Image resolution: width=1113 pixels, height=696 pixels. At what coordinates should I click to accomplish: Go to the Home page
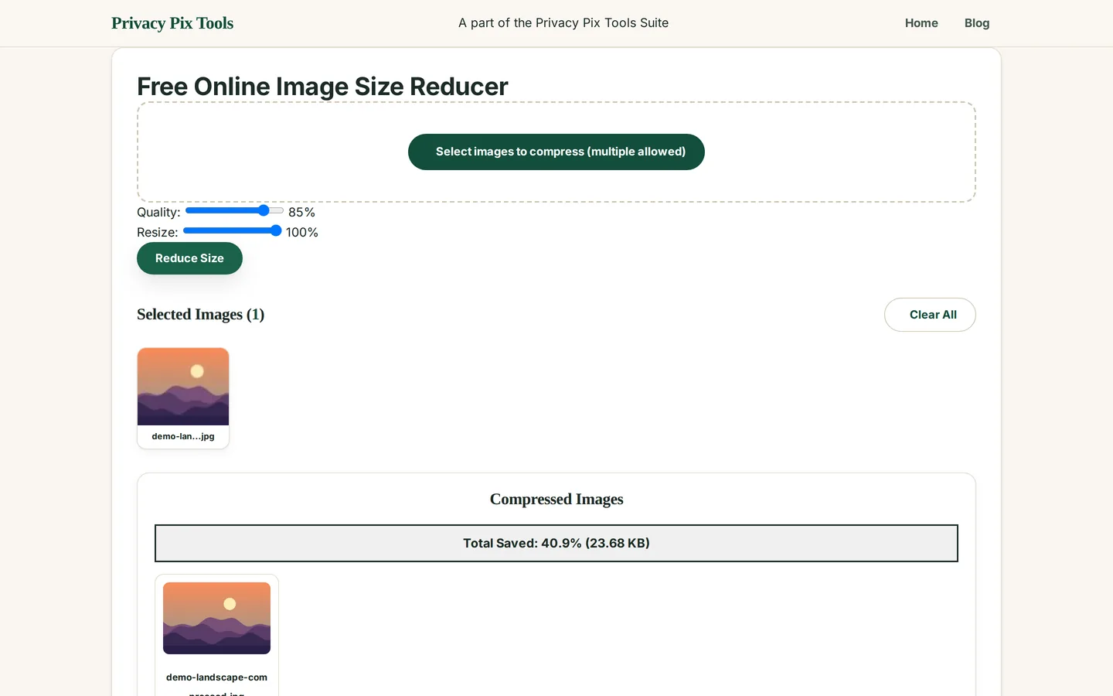pos(921,23)
